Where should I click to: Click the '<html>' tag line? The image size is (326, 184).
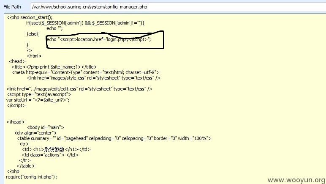coord(34,56)
